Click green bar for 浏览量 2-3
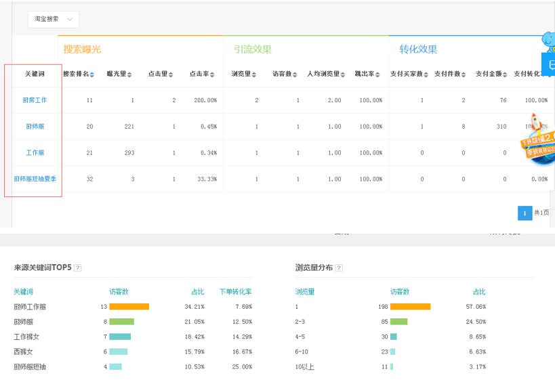555x386 pixels. point(399,322)
